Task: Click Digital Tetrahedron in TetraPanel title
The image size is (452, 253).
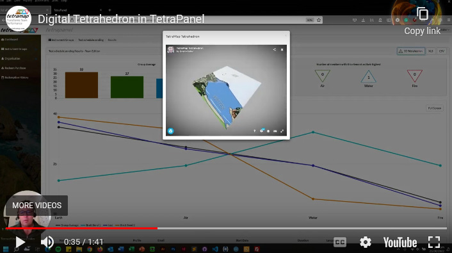Action: 121,19
